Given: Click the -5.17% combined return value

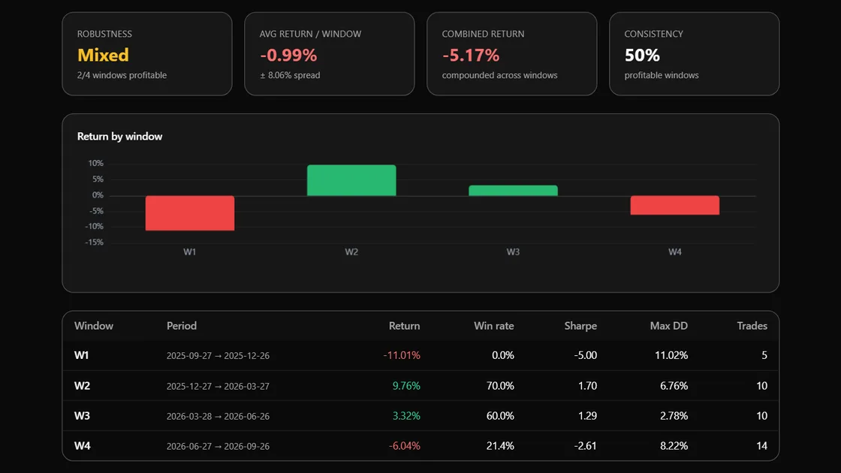Looking at the screenshot, I should 471,55.
